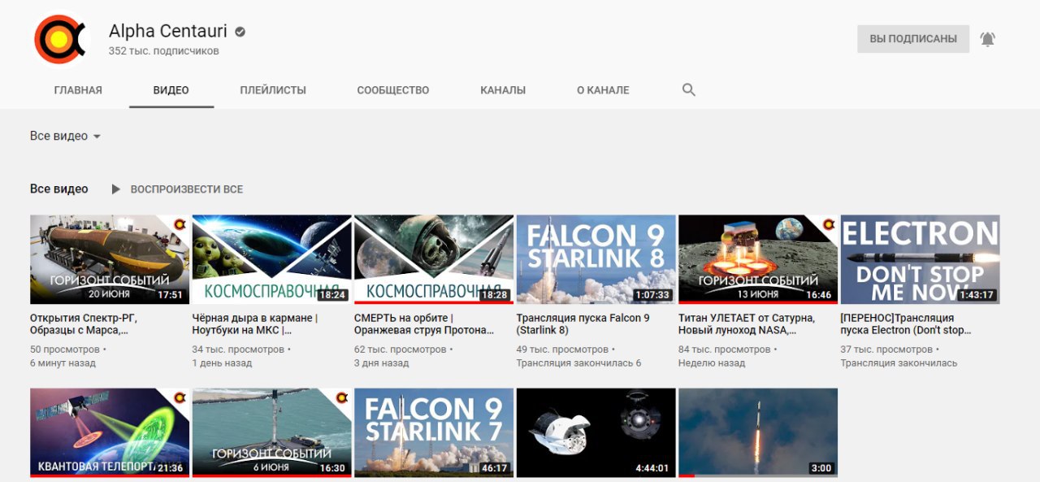Click the 1 день назад text
Screen dimensions: 1040x482
click(x=220, y=363)
